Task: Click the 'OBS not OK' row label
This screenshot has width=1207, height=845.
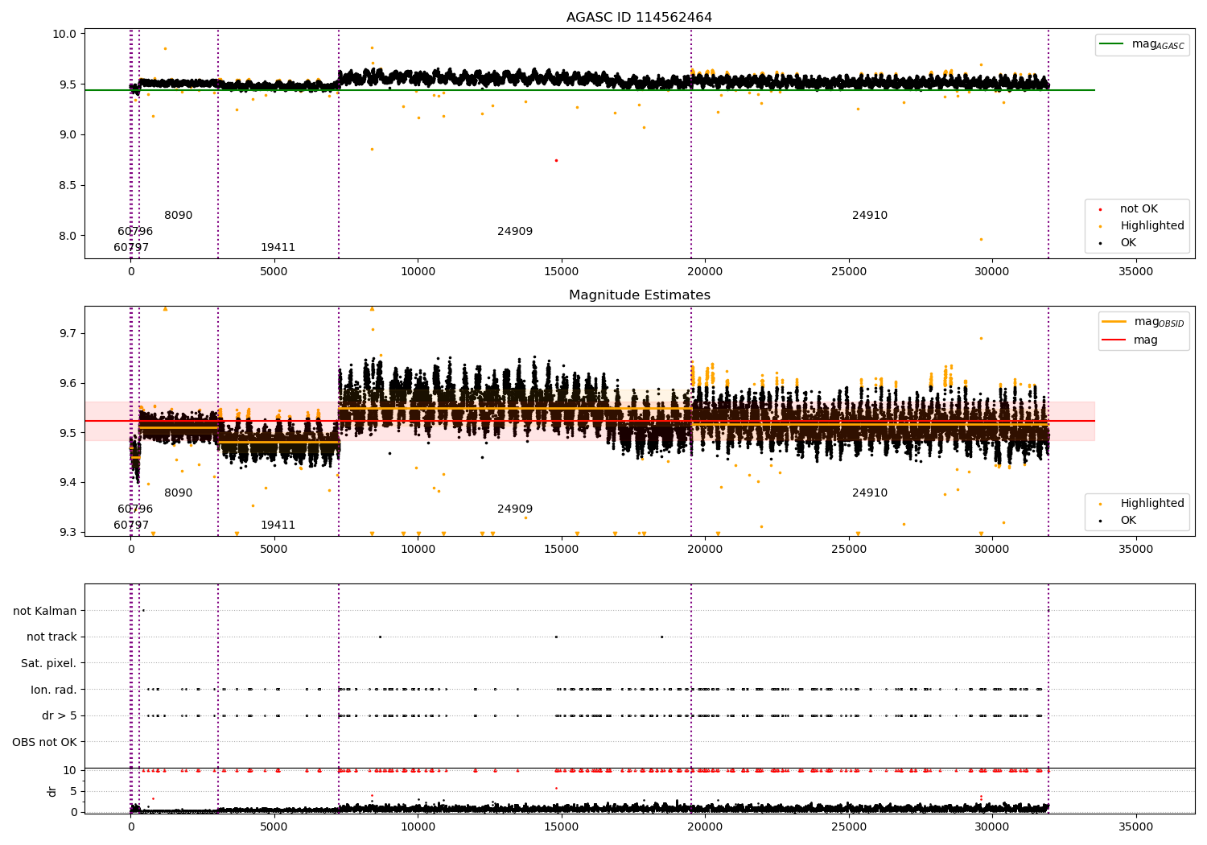Action: (x=45, y=742)
